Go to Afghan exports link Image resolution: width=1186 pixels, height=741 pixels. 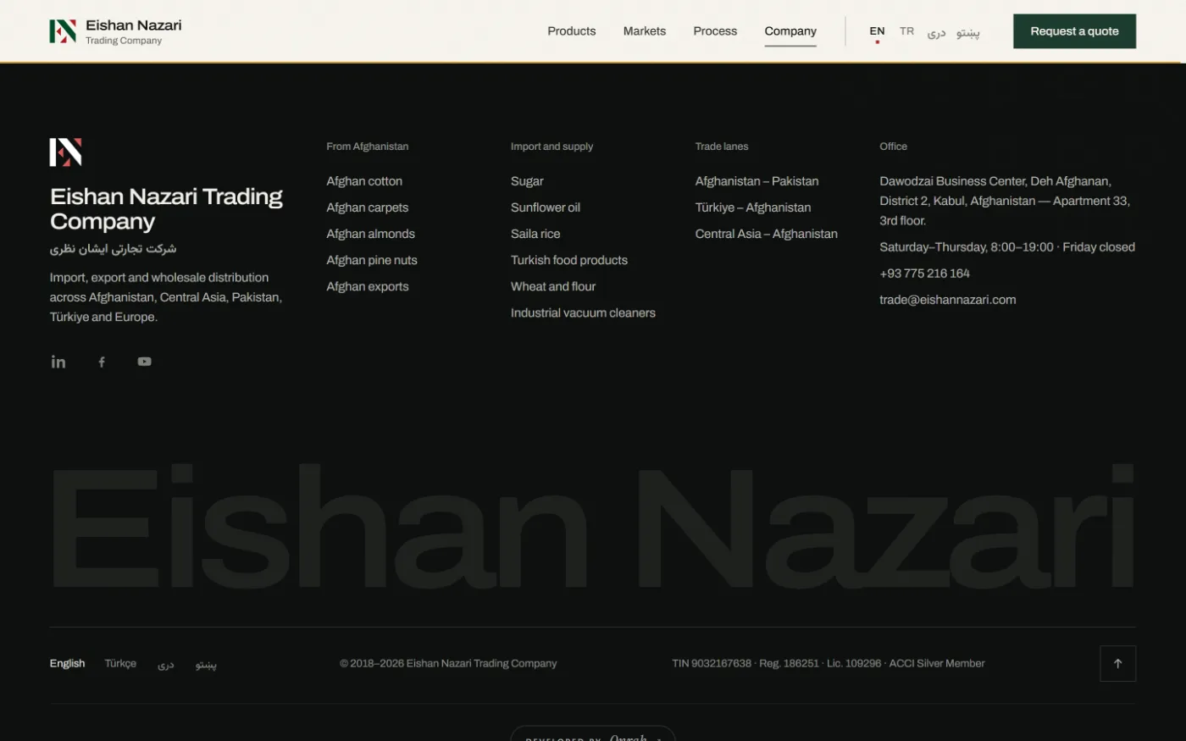click(368, 286)
